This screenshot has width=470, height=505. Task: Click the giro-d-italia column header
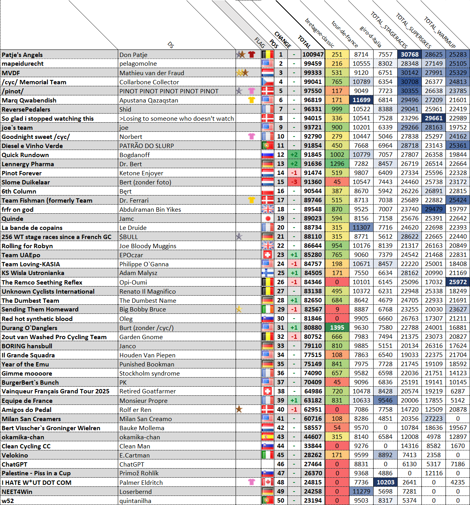[370, 36]
